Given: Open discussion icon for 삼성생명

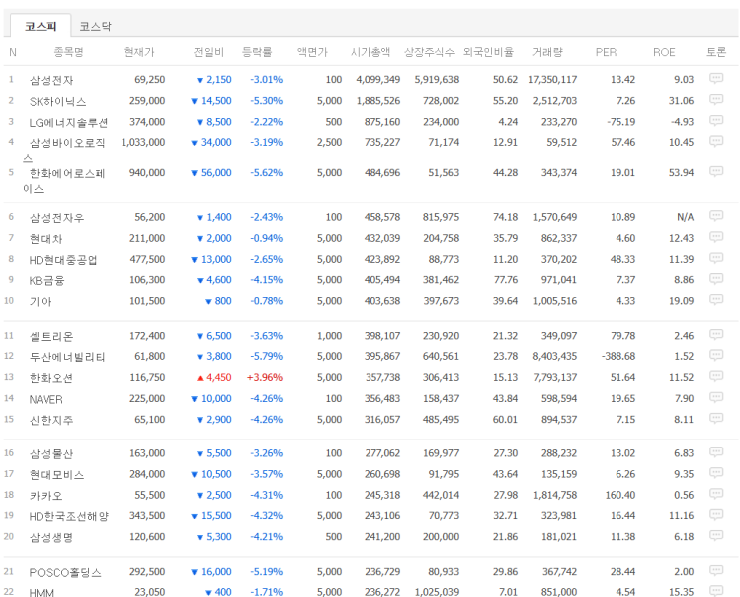Looking at the screenshot, I should pos(716,535).
